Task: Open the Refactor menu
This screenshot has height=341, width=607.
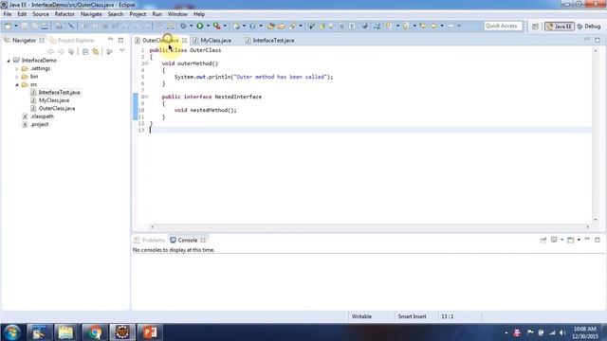Action: [64, 14]
